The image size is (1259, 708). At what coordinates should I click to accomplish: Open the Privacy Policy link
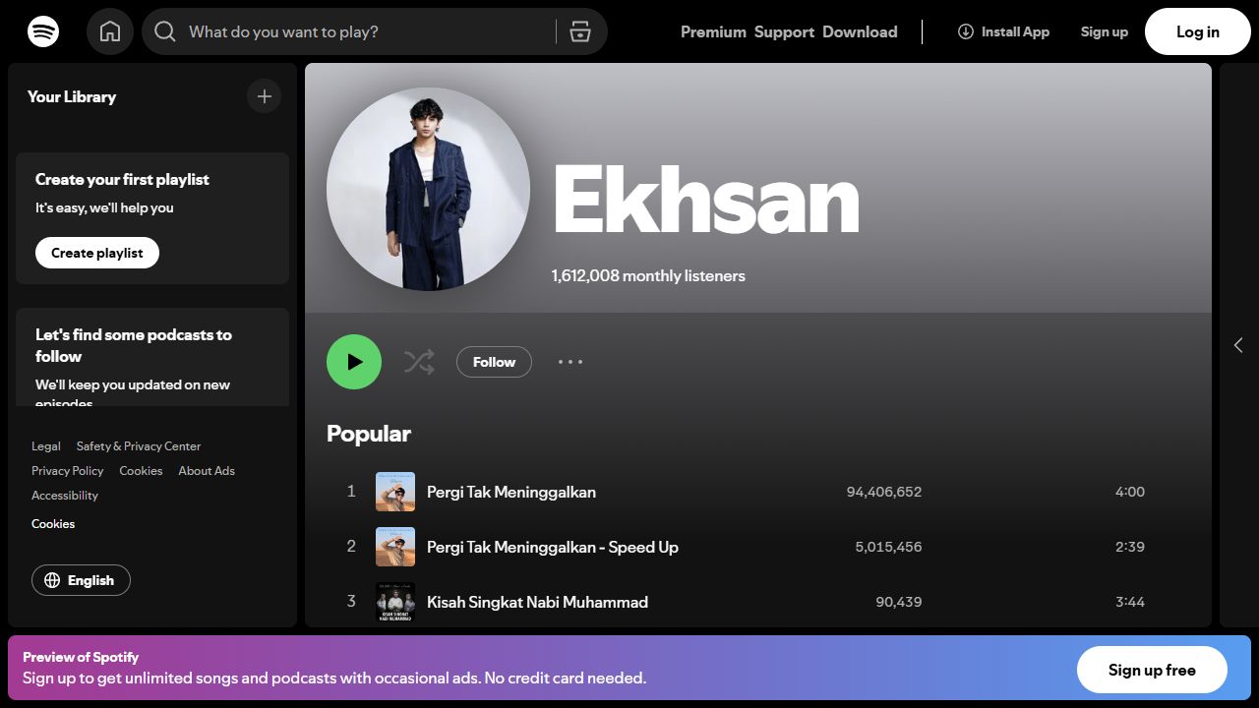pos(68,471)
